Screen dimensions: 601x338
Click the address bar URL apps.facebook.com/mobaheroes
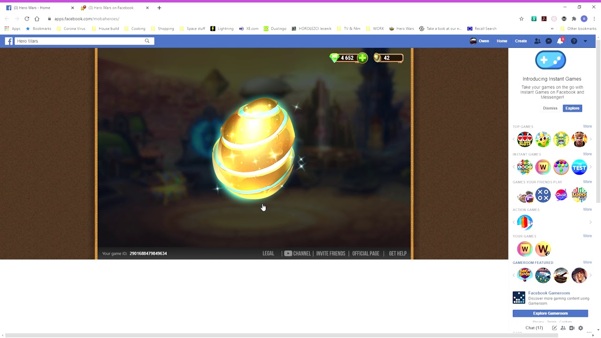[x=87, y=19]
